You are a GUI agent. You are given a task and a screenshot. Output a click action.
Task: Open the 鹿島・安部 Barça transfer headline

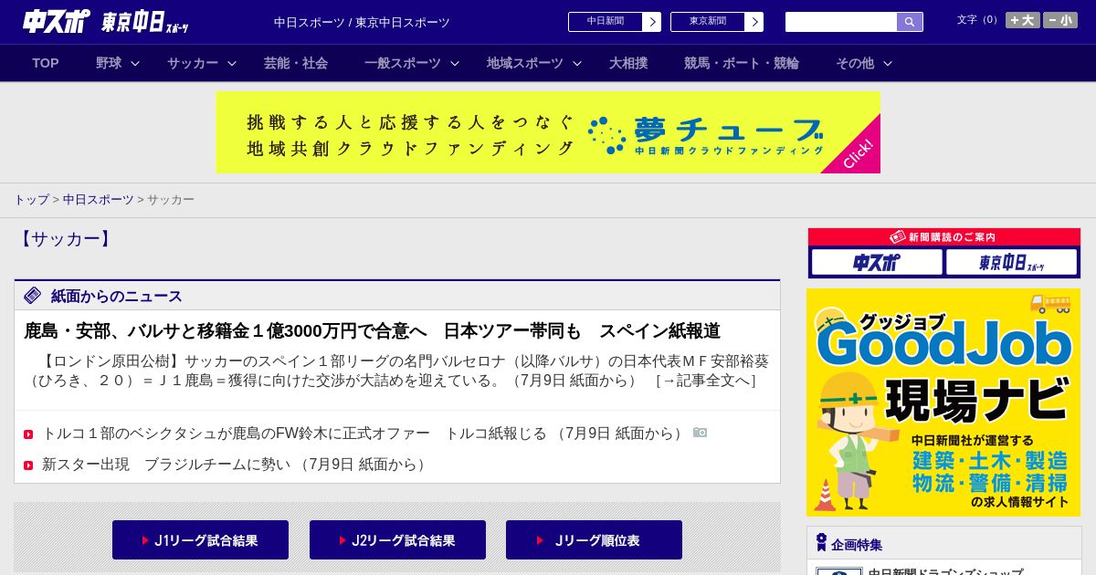click(x=373, y=330)
